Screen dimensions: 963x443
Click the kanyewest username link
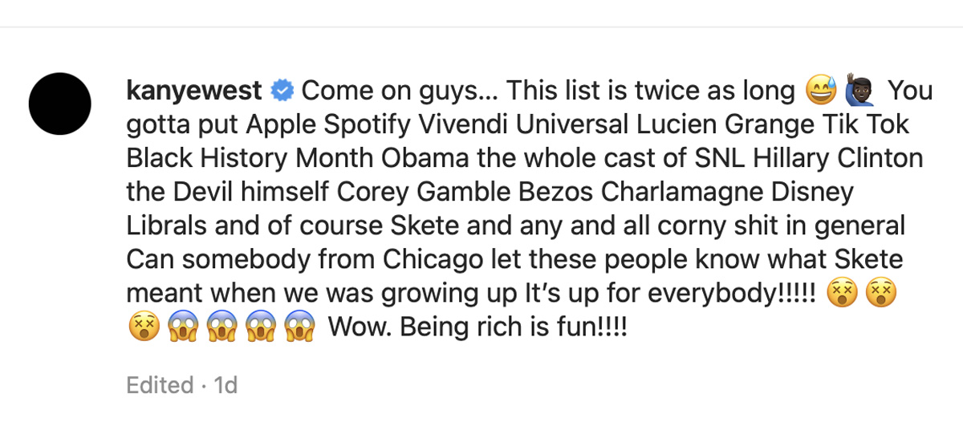point(195,91)
